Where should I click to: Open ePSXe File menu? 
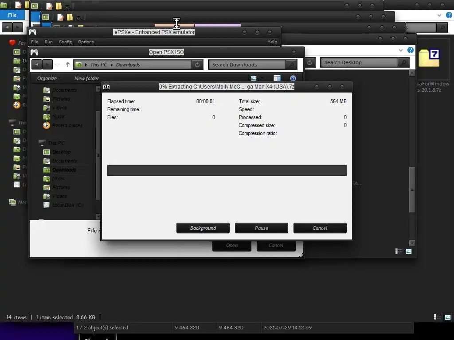35,42
